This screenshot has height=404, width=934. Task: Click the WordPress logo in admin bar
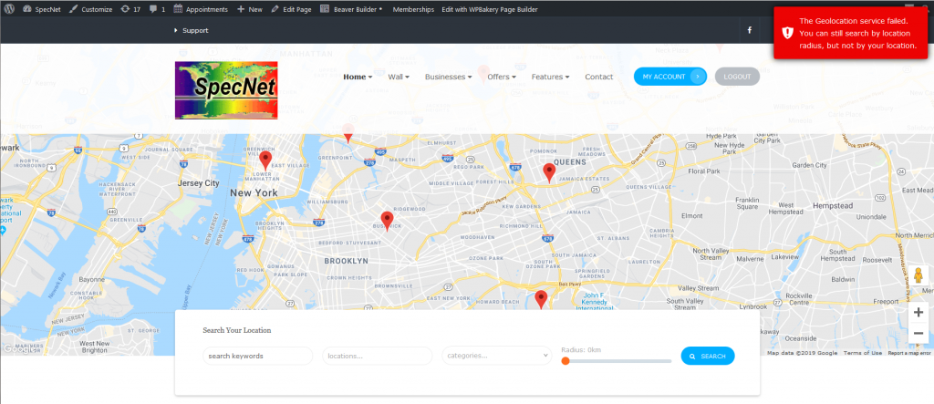pyautogui.click(x=8, y=8)
